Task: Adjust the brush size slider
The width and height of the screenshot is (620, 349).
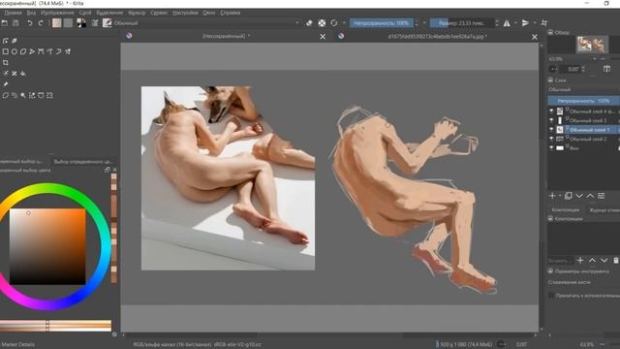Action: point(461,23)
